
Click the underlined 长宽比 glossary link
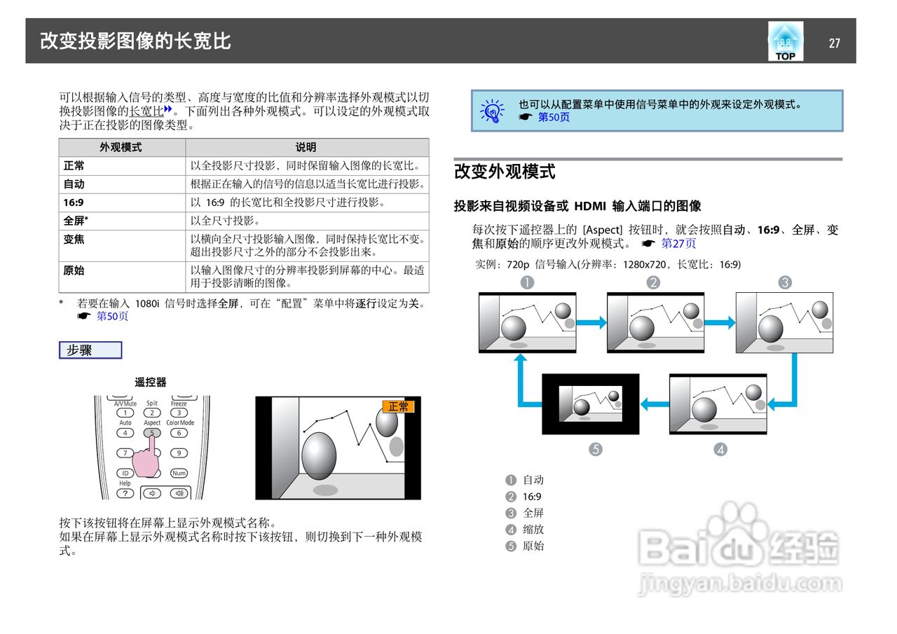click(x=146, y=111)
